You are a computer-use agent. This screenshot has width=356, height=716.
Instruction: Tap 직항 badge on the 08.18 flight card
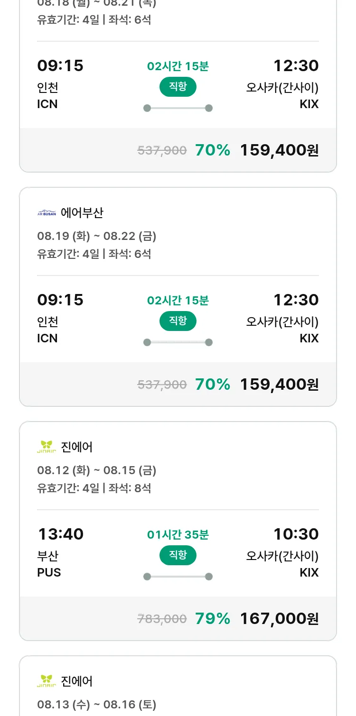178,87
